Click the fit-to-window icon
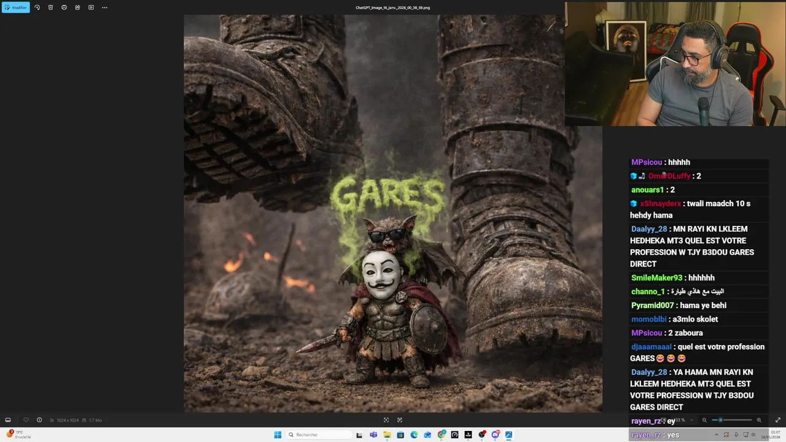786x442 pixels. coord(386,420)
